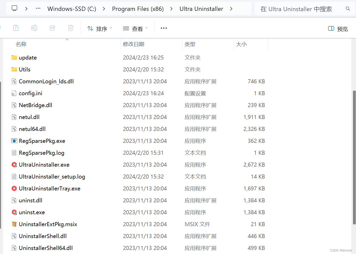Image resolution: width=356 pixels, height=254 pixels.
Task: Click the RegSparsePkg.log document icon
Action: click(14, 153)
